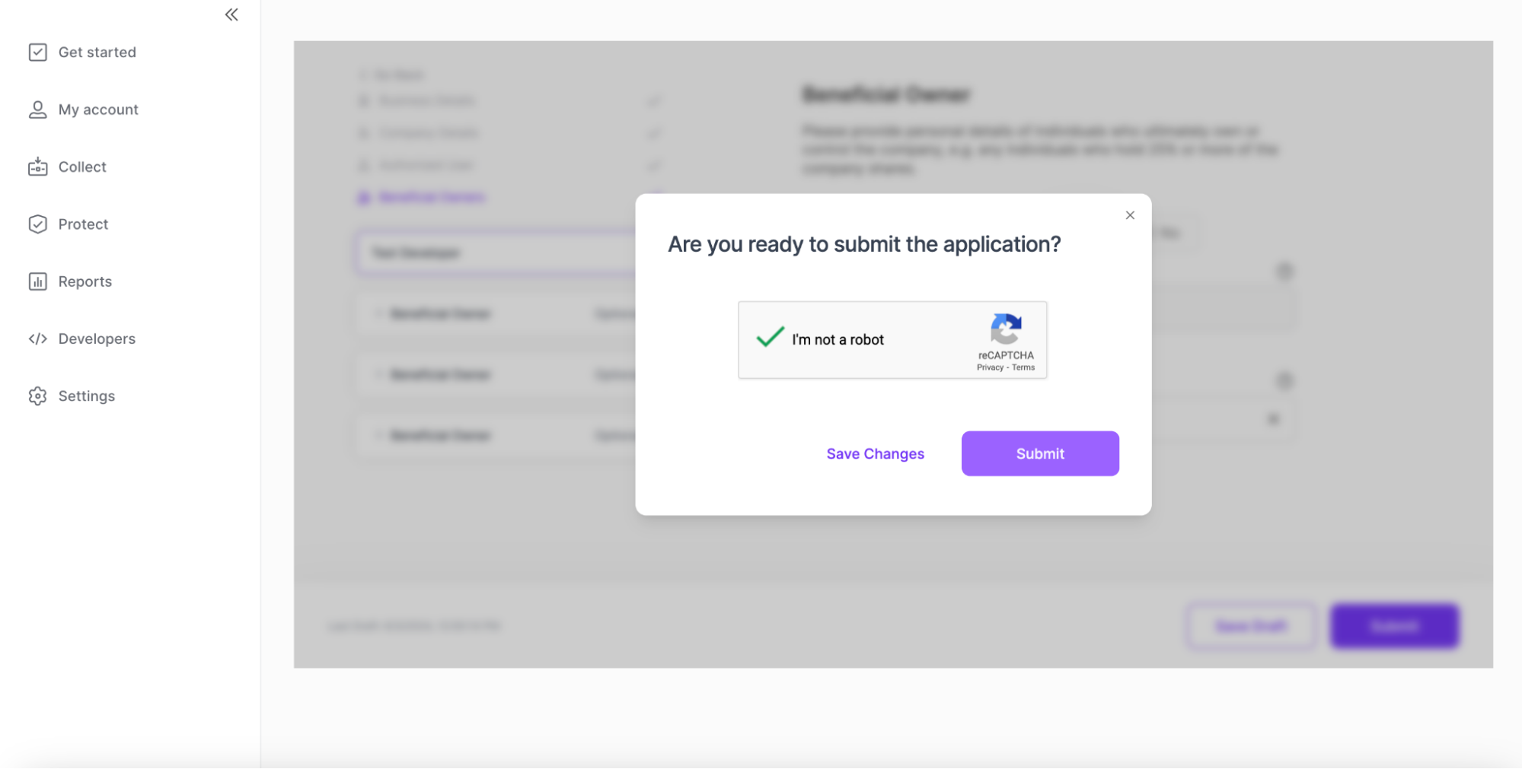Screen dimensions: 1522x769
Task: Close the submit application dialog
Action: [1130, 215]
